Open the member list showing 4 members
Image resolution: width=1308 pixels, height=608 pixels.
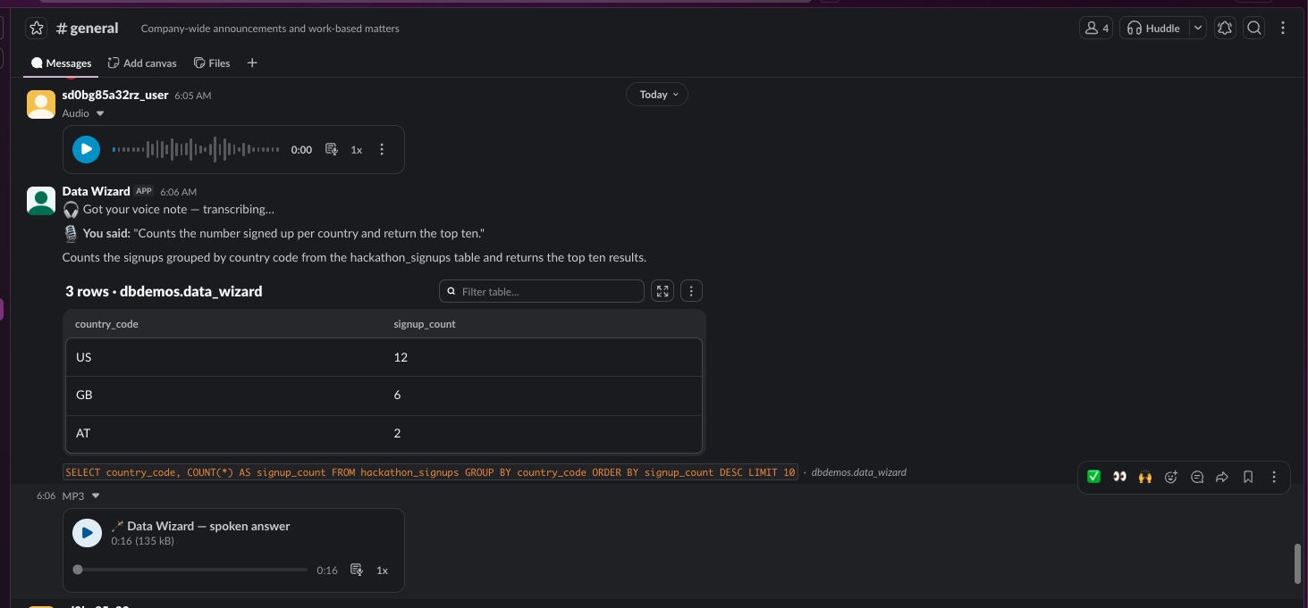(x=1096, y=29)
